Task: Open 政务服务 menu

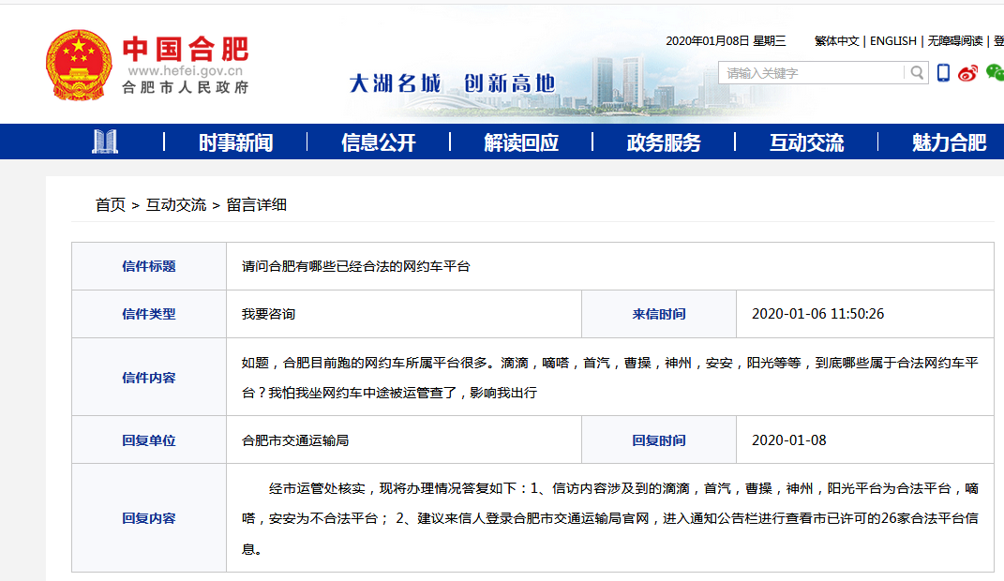Action: click(x=664, y=142)
